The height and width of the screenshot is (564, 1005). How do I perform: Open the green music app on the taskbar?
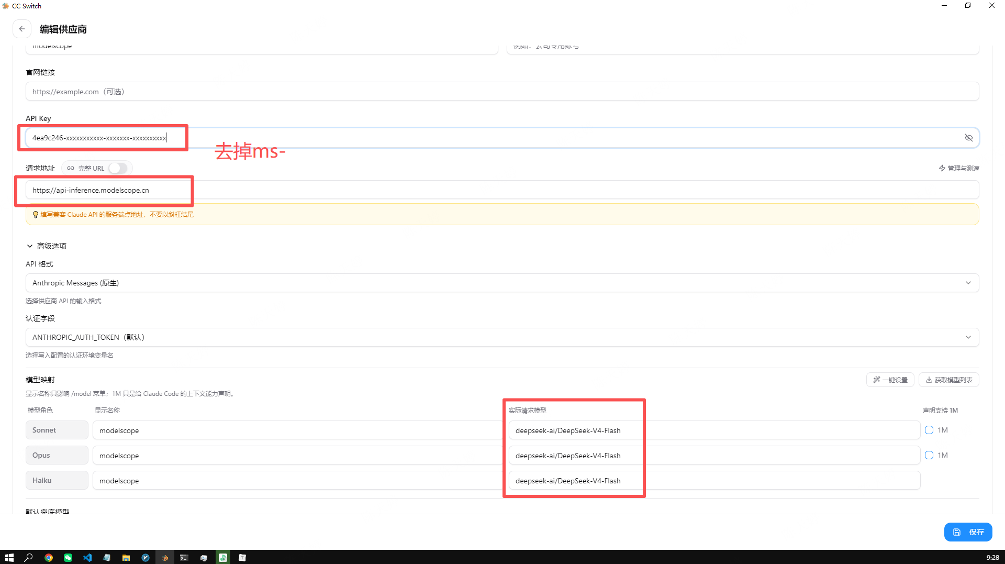[223, 558]
